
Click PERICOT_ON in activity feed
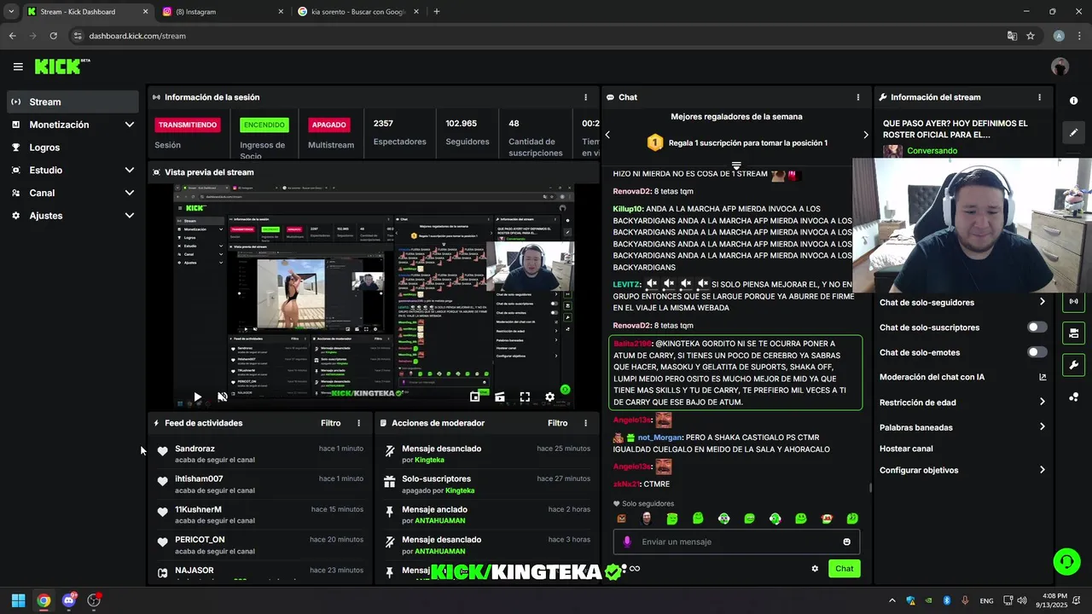click(200, 540)
